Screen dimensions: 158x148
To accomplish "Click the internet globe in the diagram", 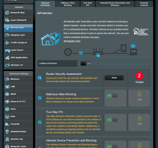I will pyautogui.click(x=68, y=52).
